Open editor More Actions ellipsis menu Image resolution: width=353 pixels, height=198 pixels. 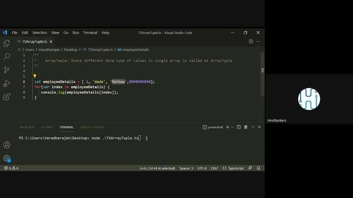[x=258, y=42]
